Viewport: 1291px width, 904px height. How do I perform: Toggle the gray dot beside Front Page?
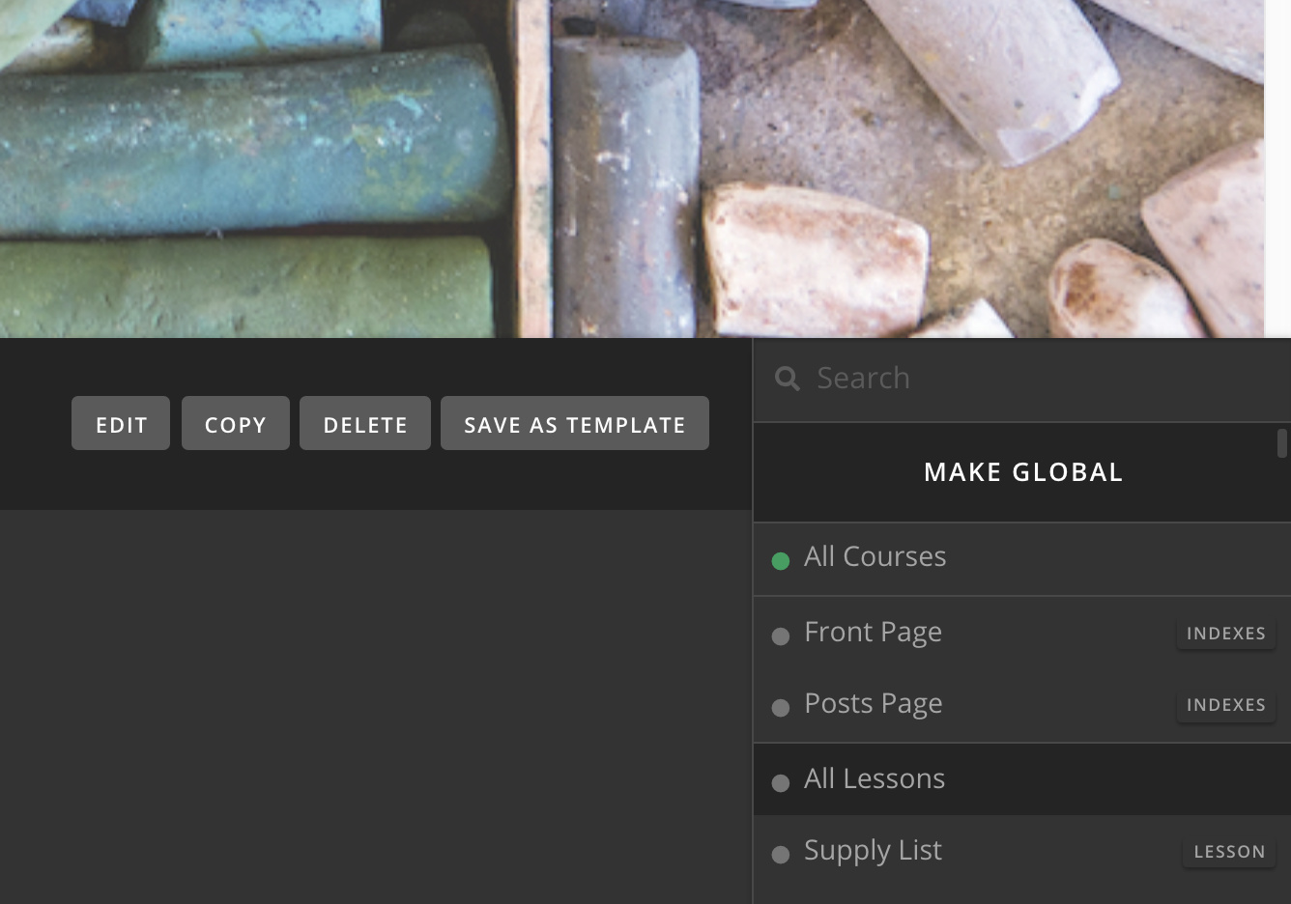(781, 636)
